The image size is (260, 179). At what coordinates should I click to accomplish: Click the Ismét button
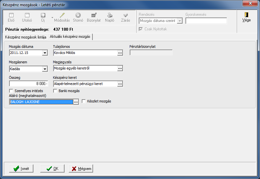pyautogui.click(x=21, y=168)
